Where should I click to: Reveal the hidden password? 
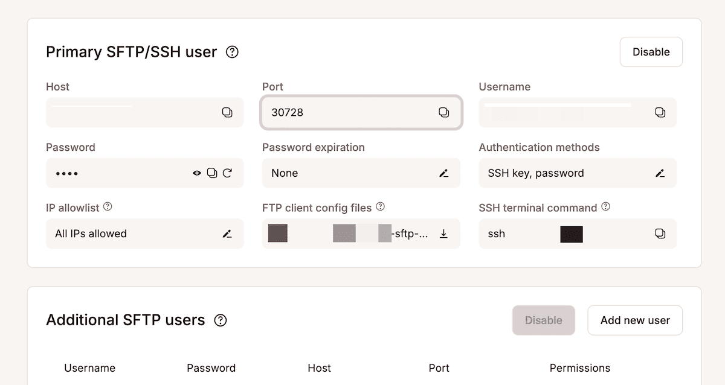coord(197,173)
